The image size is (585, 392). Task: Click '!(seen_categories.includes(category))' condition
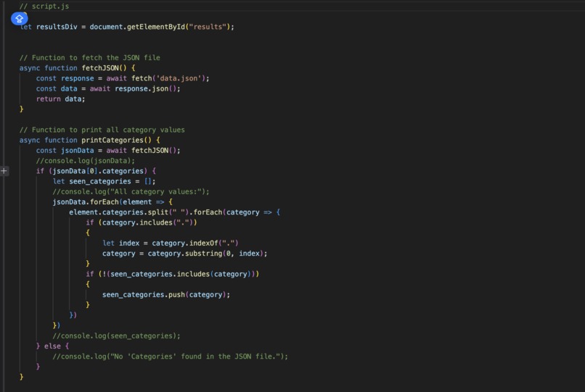[x=179, y=274]
